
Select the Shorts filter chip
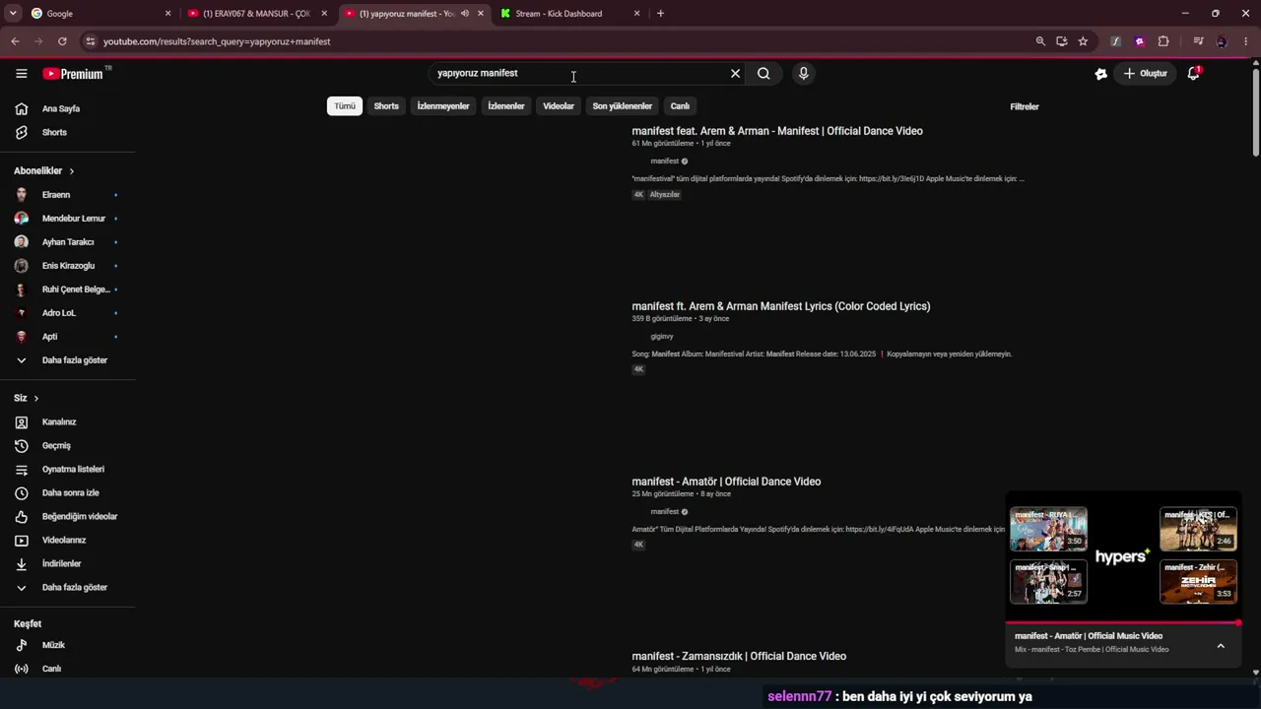386,106
